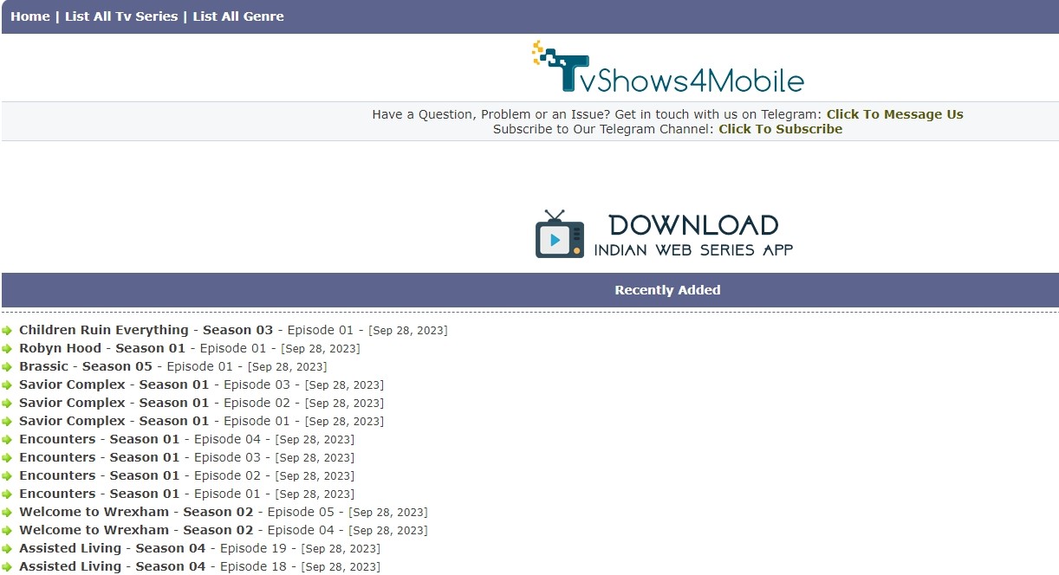This screenshot has height=575, width=1059.
Task: Open Savior Complex Season 01 Episode 01
Action: point(155,421)
